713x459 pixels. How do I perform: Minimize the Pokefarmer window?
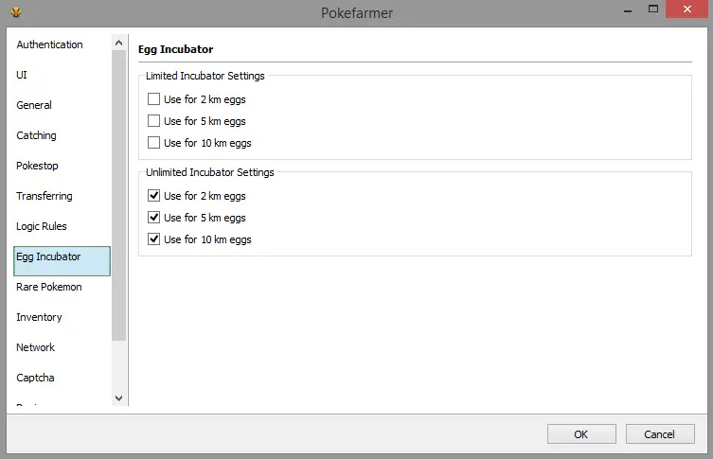pyautogui.click(x=628, y=10)
